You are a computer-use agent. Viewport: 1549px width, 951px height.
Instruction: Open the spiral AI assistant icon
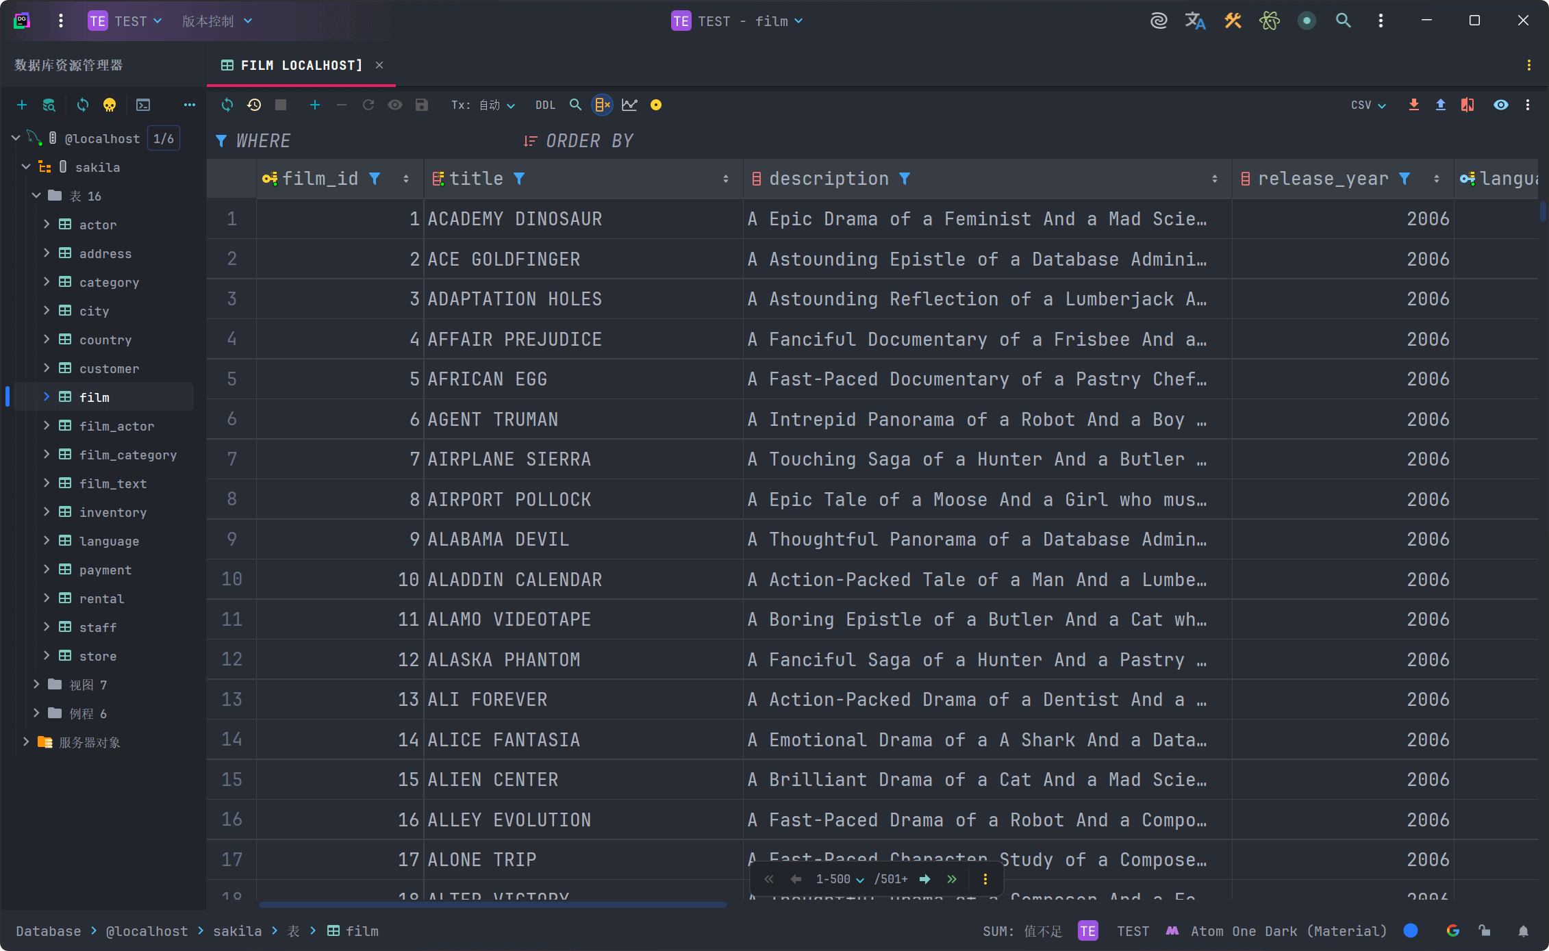[1159, 21]
